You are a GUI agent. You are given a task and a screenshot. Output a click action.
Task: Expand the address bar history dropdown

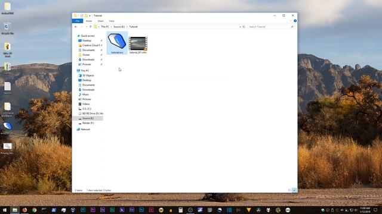click(x=240, y=27)
